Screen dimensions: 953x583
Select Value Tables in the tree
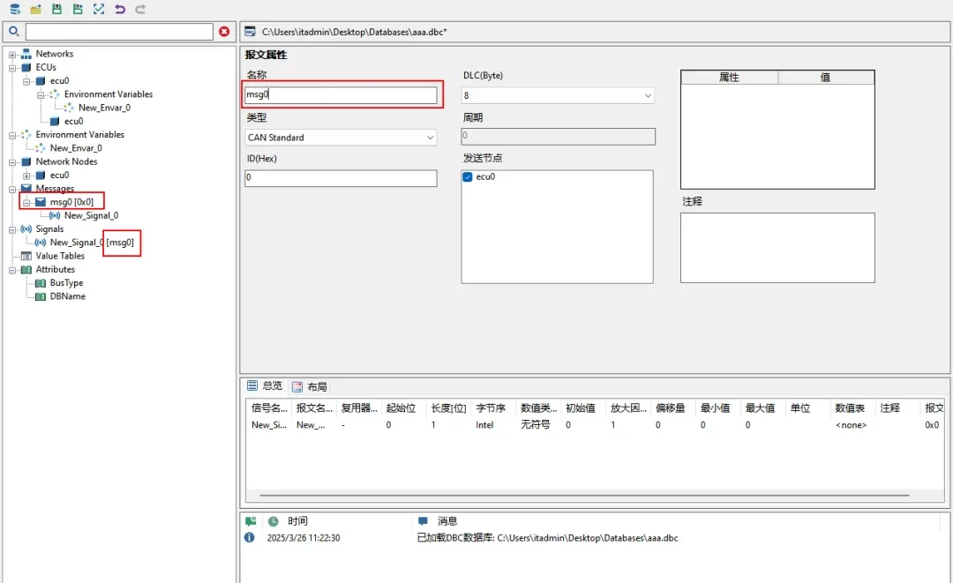click(x=60, y=256)
